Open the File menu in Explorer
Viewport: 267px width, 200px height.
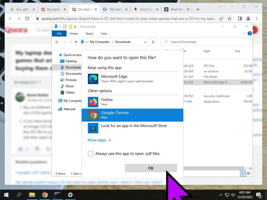59,34
